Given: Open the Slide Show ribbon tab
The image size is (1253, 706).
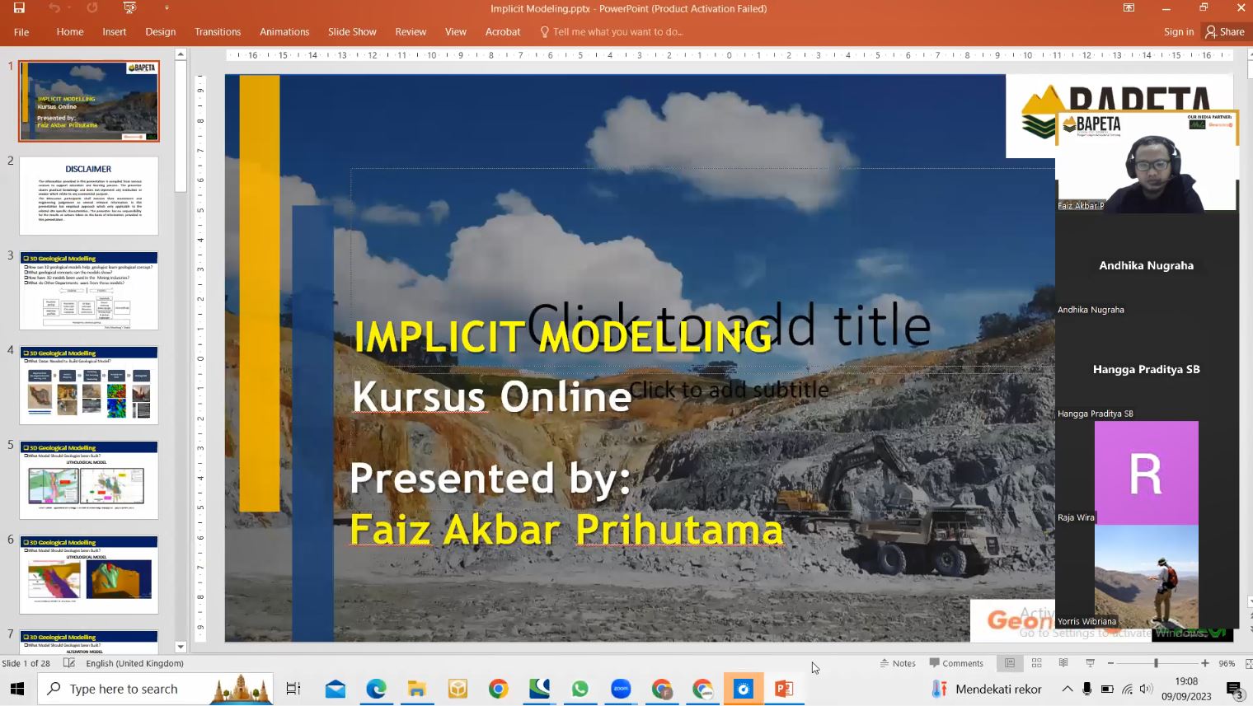Looking at the screenshot, I should (352, 32).
